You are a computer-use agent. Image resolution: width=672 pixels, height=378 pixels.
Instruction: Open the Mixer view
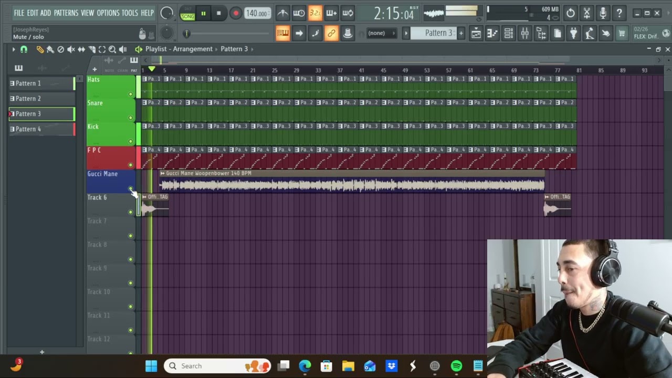525,34
